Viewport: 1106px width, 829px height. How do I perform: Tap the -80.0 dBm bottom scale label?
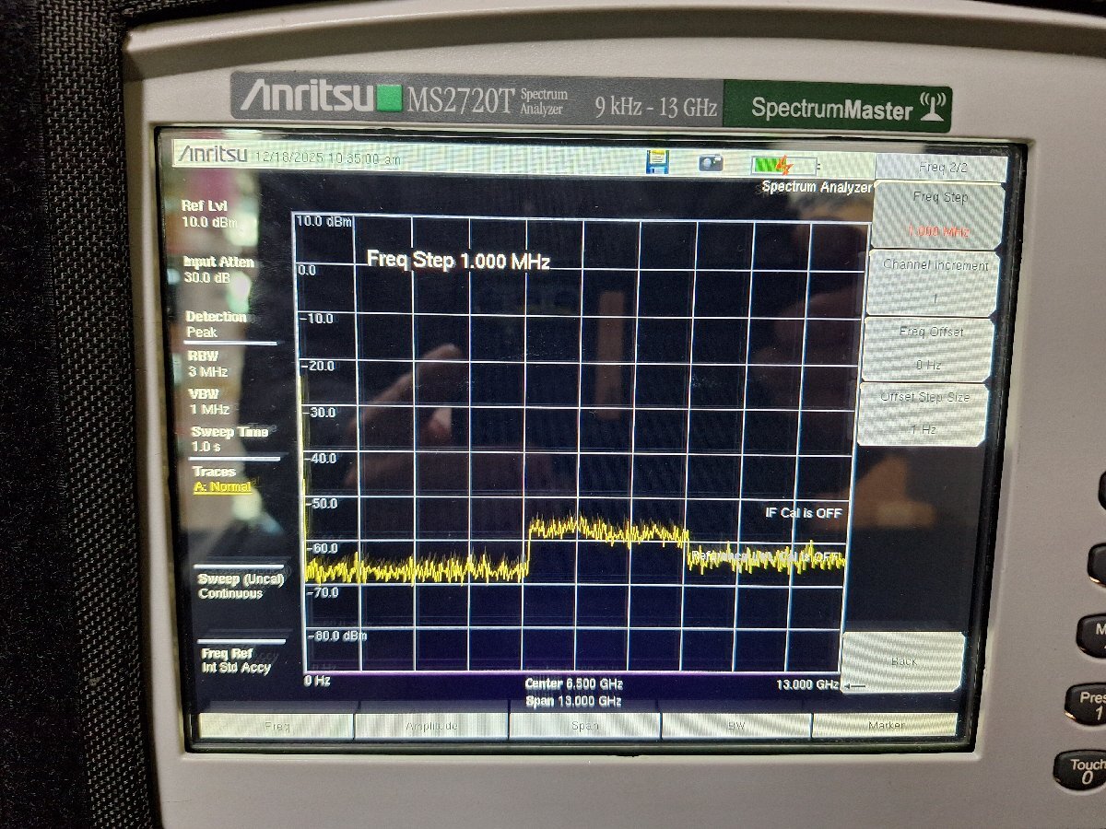pos(335,636)
